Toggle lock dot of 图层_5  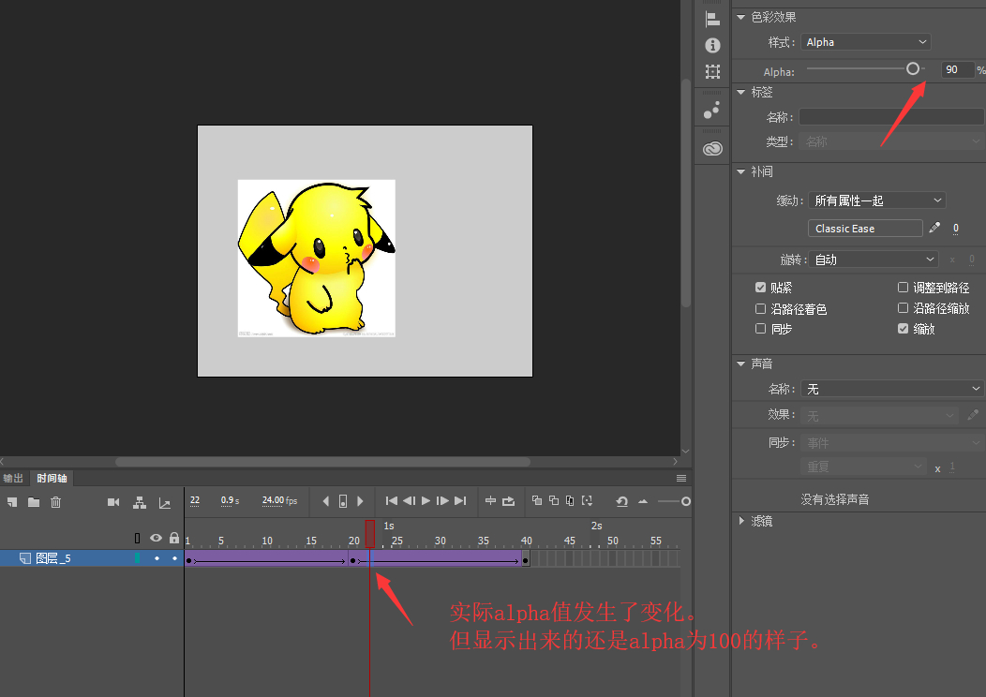[174, 558]
